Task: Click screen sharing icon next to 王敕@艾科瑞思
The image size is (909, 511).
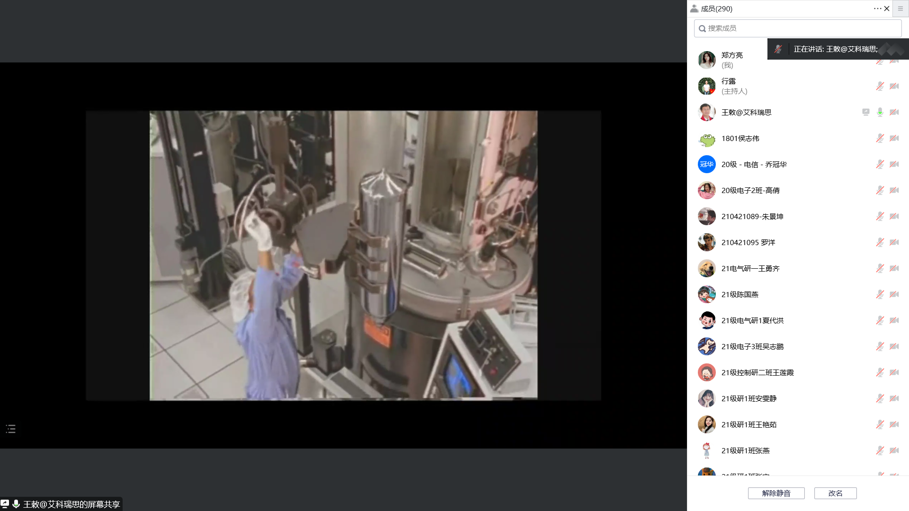Action: (865, 112)
